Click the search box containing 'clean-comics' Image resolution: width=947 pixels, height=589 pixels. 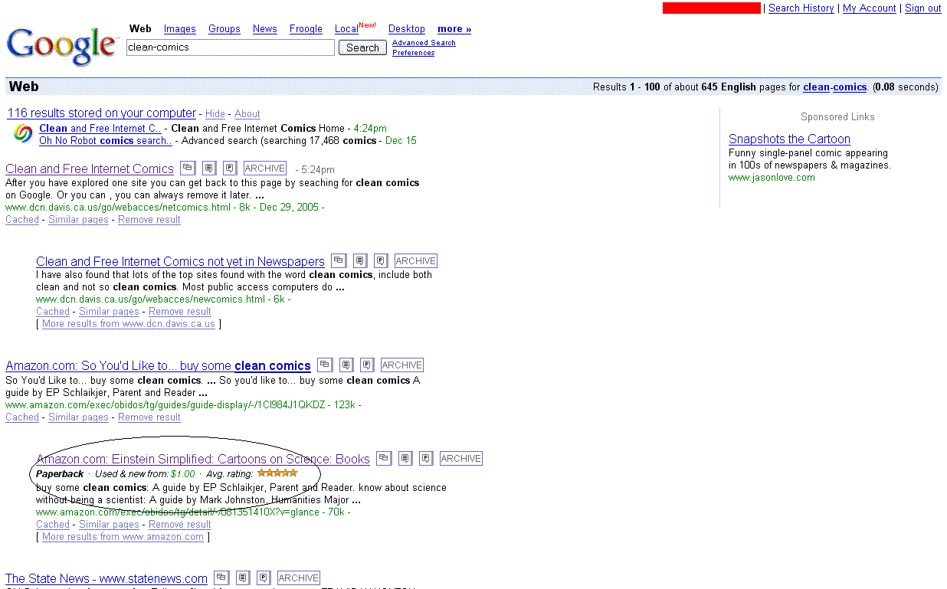coord(230,47)
